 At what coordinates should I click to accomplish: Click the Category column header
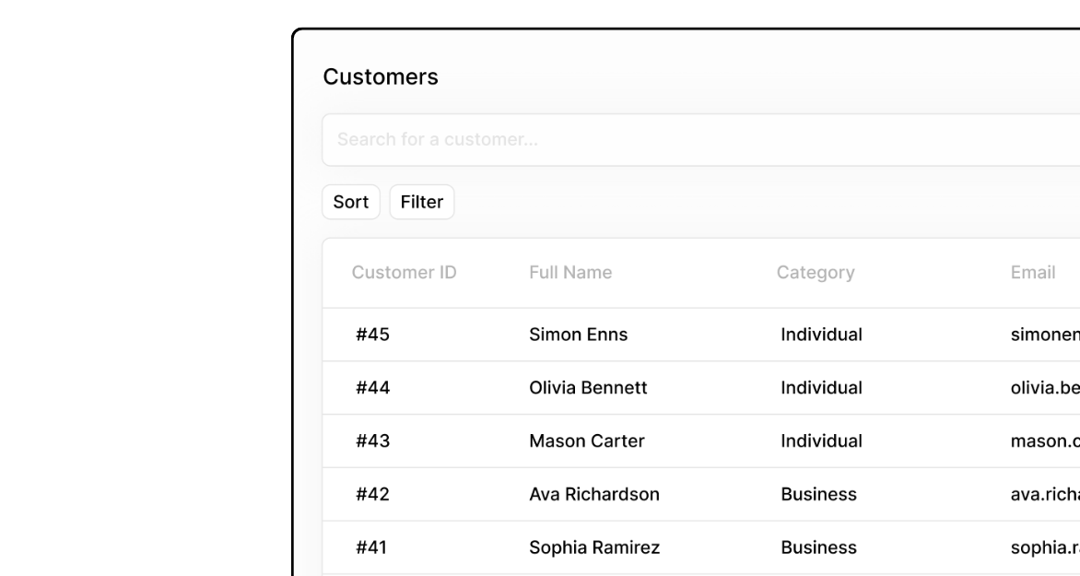[x=816, y=273]
